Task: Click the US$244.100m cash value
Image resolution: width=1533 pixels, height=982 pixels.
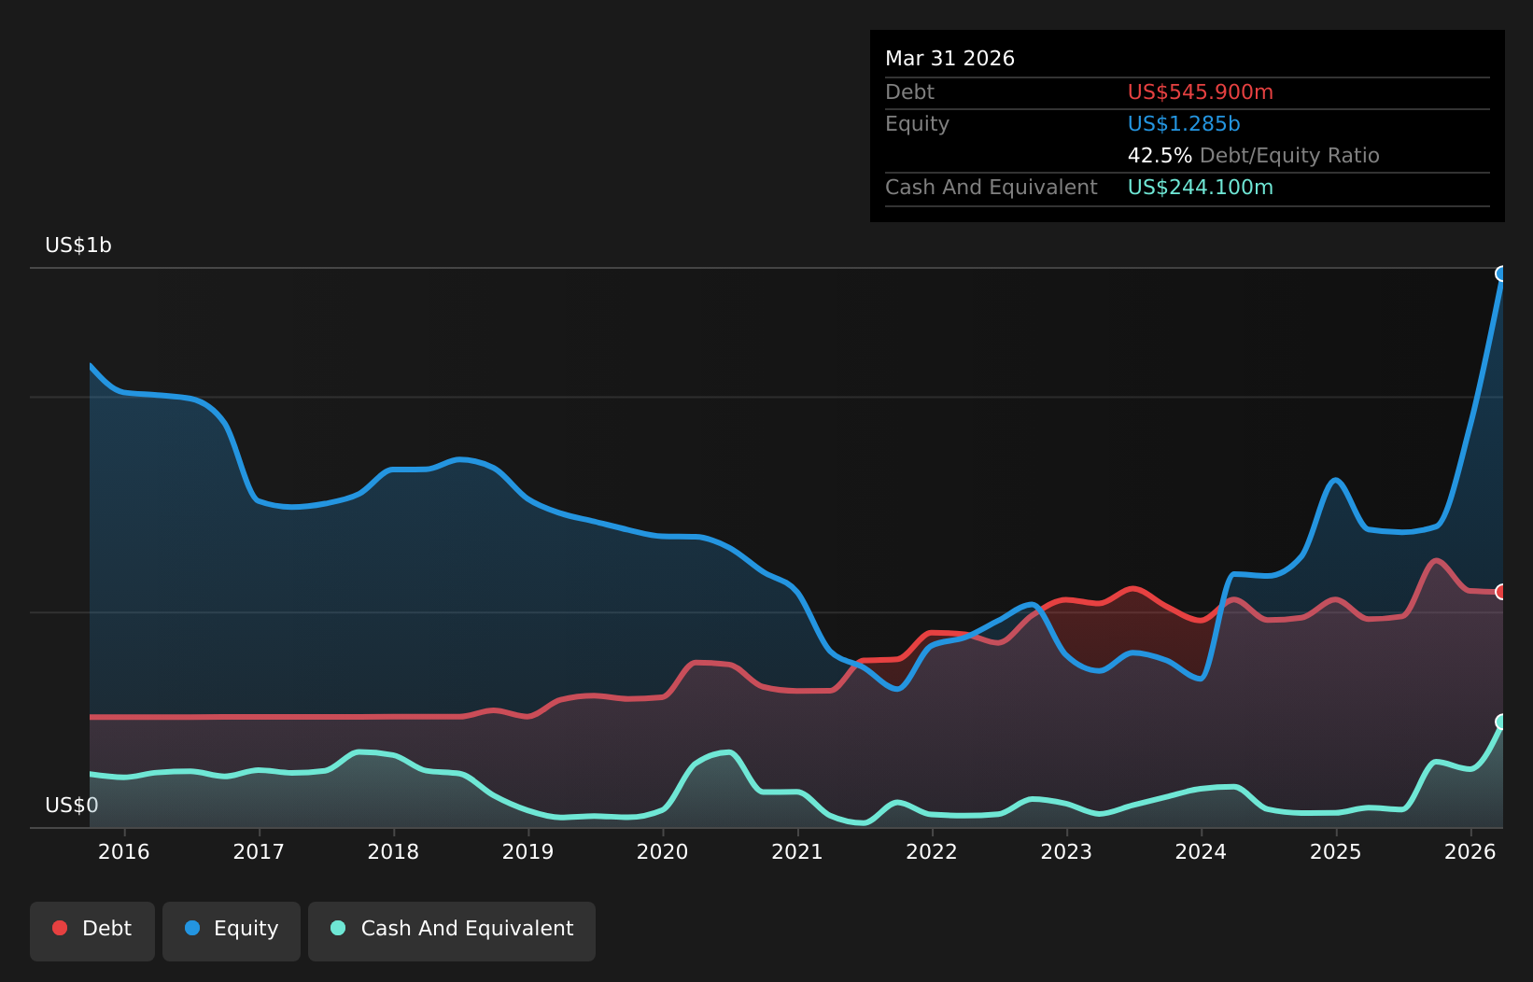Action: 1201,188
